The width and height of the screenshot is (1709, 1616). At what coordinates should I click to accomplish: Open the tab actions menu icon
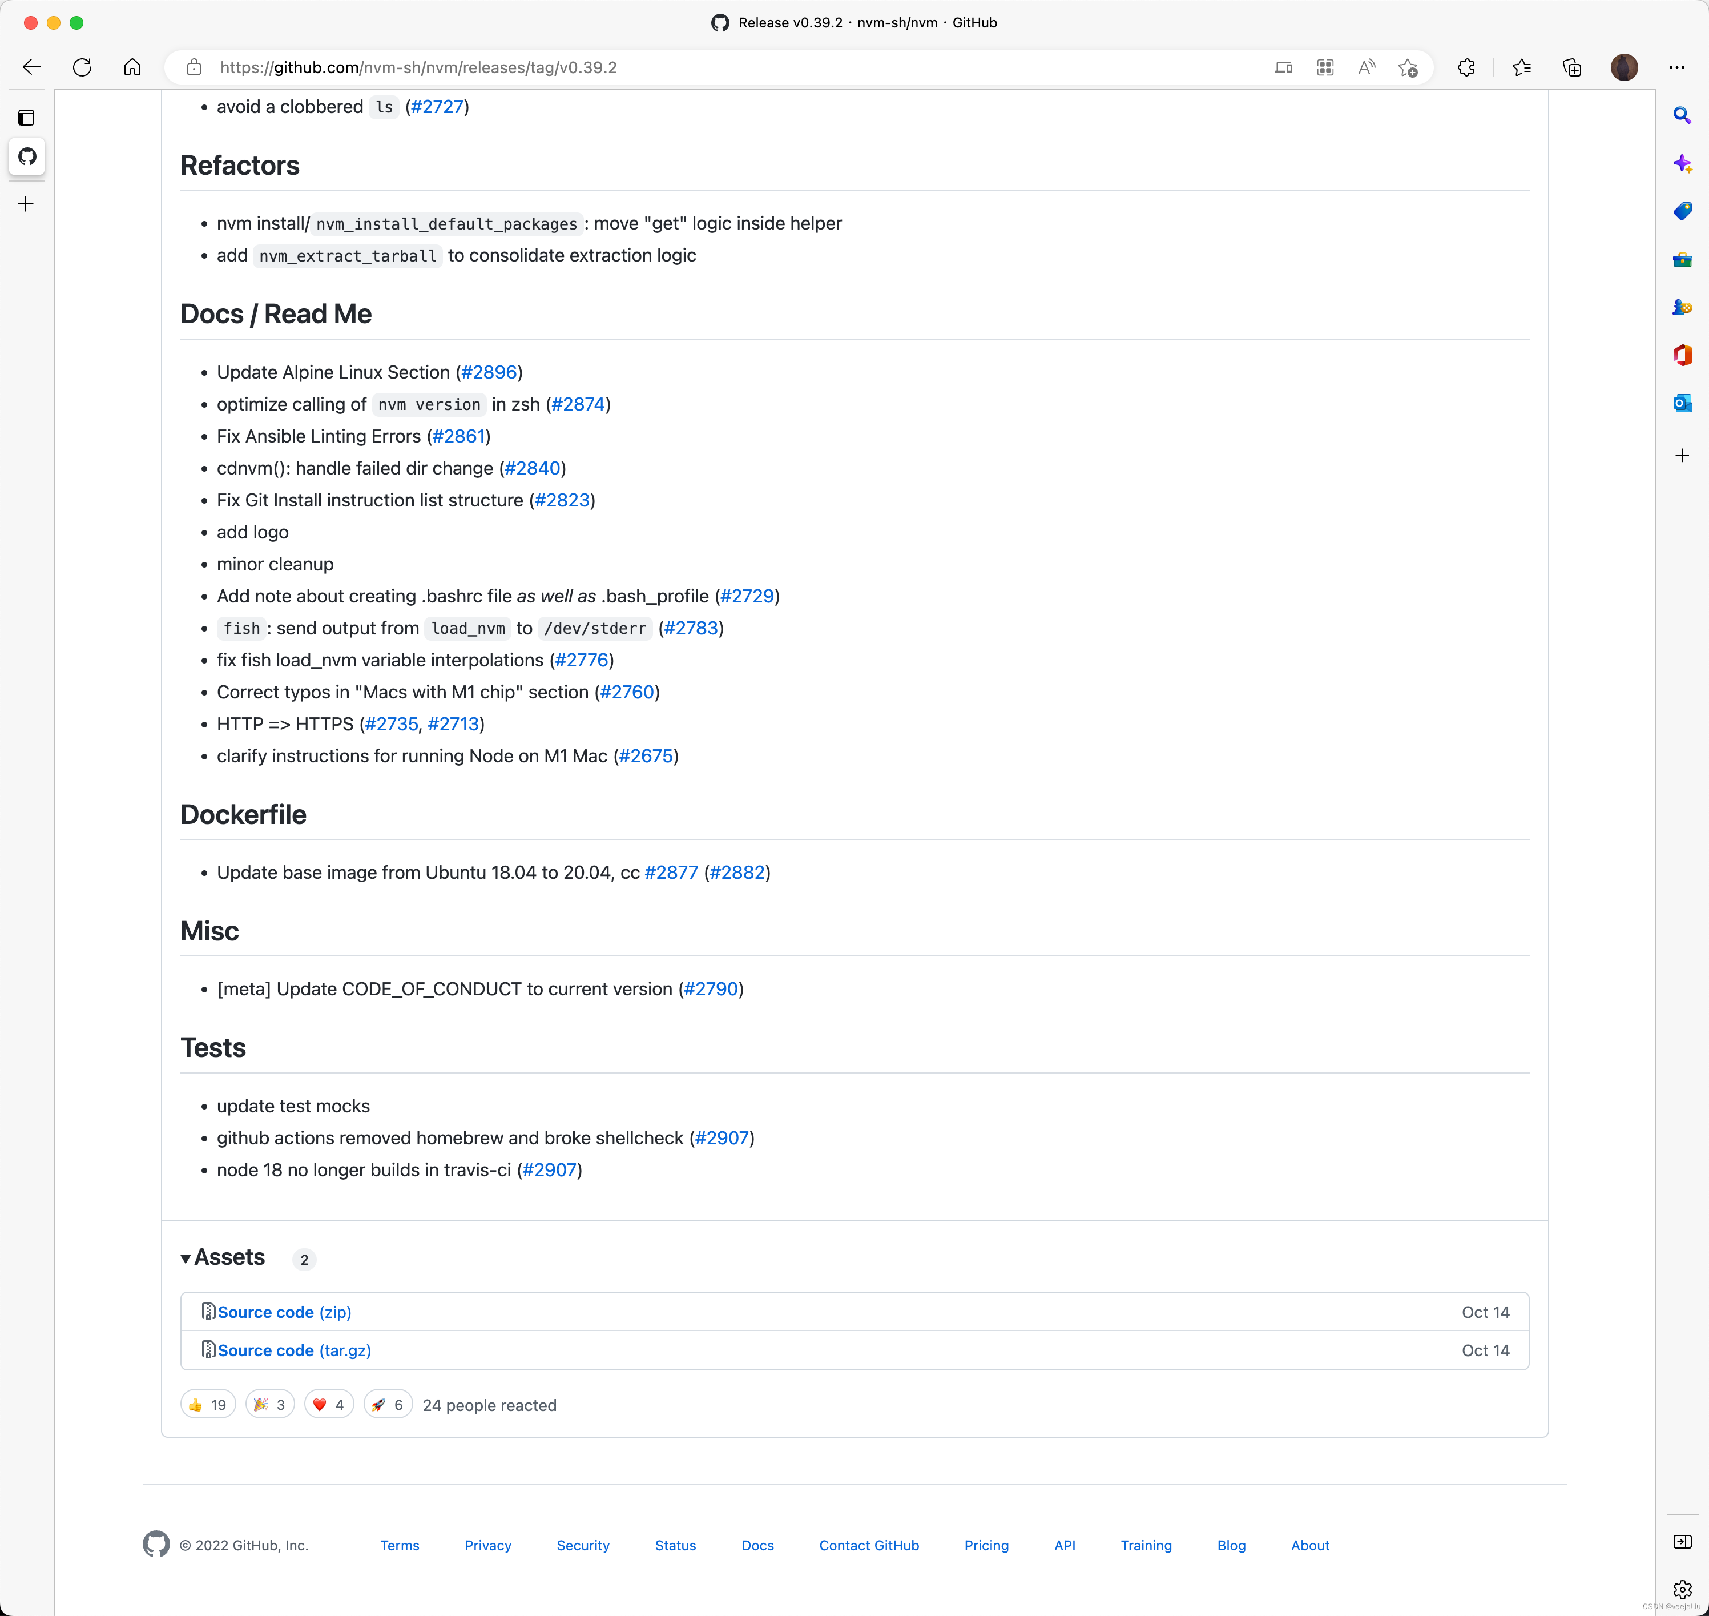tap(27, 118)
